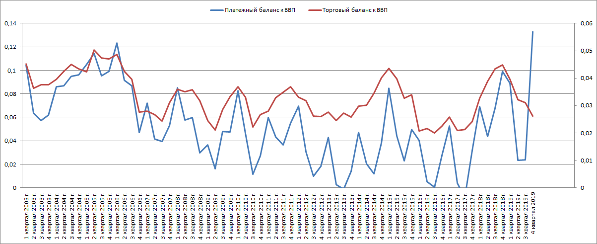Click the 0,08 left axis value
Image resolution: width=597 pixels, height=244 pixels.
[x=9, y=94]
